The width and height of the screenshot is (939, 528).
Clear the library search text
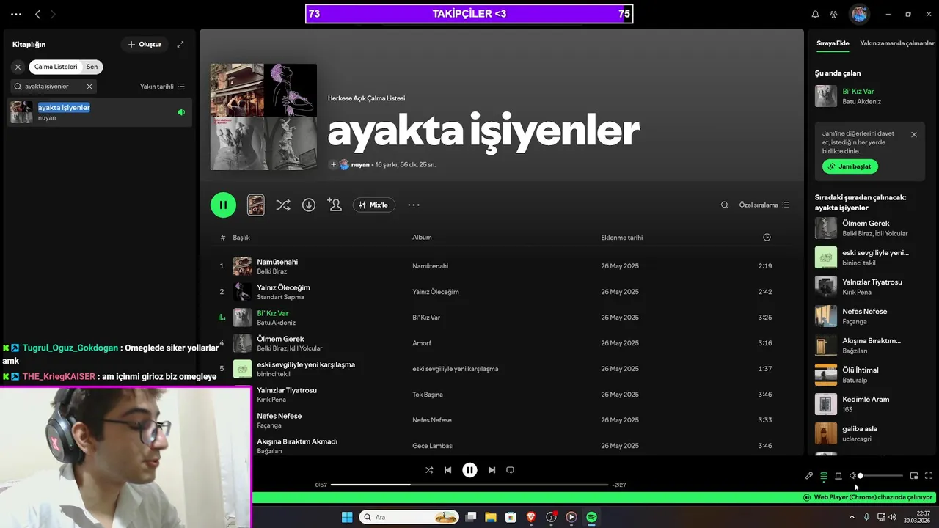(89, 87)
